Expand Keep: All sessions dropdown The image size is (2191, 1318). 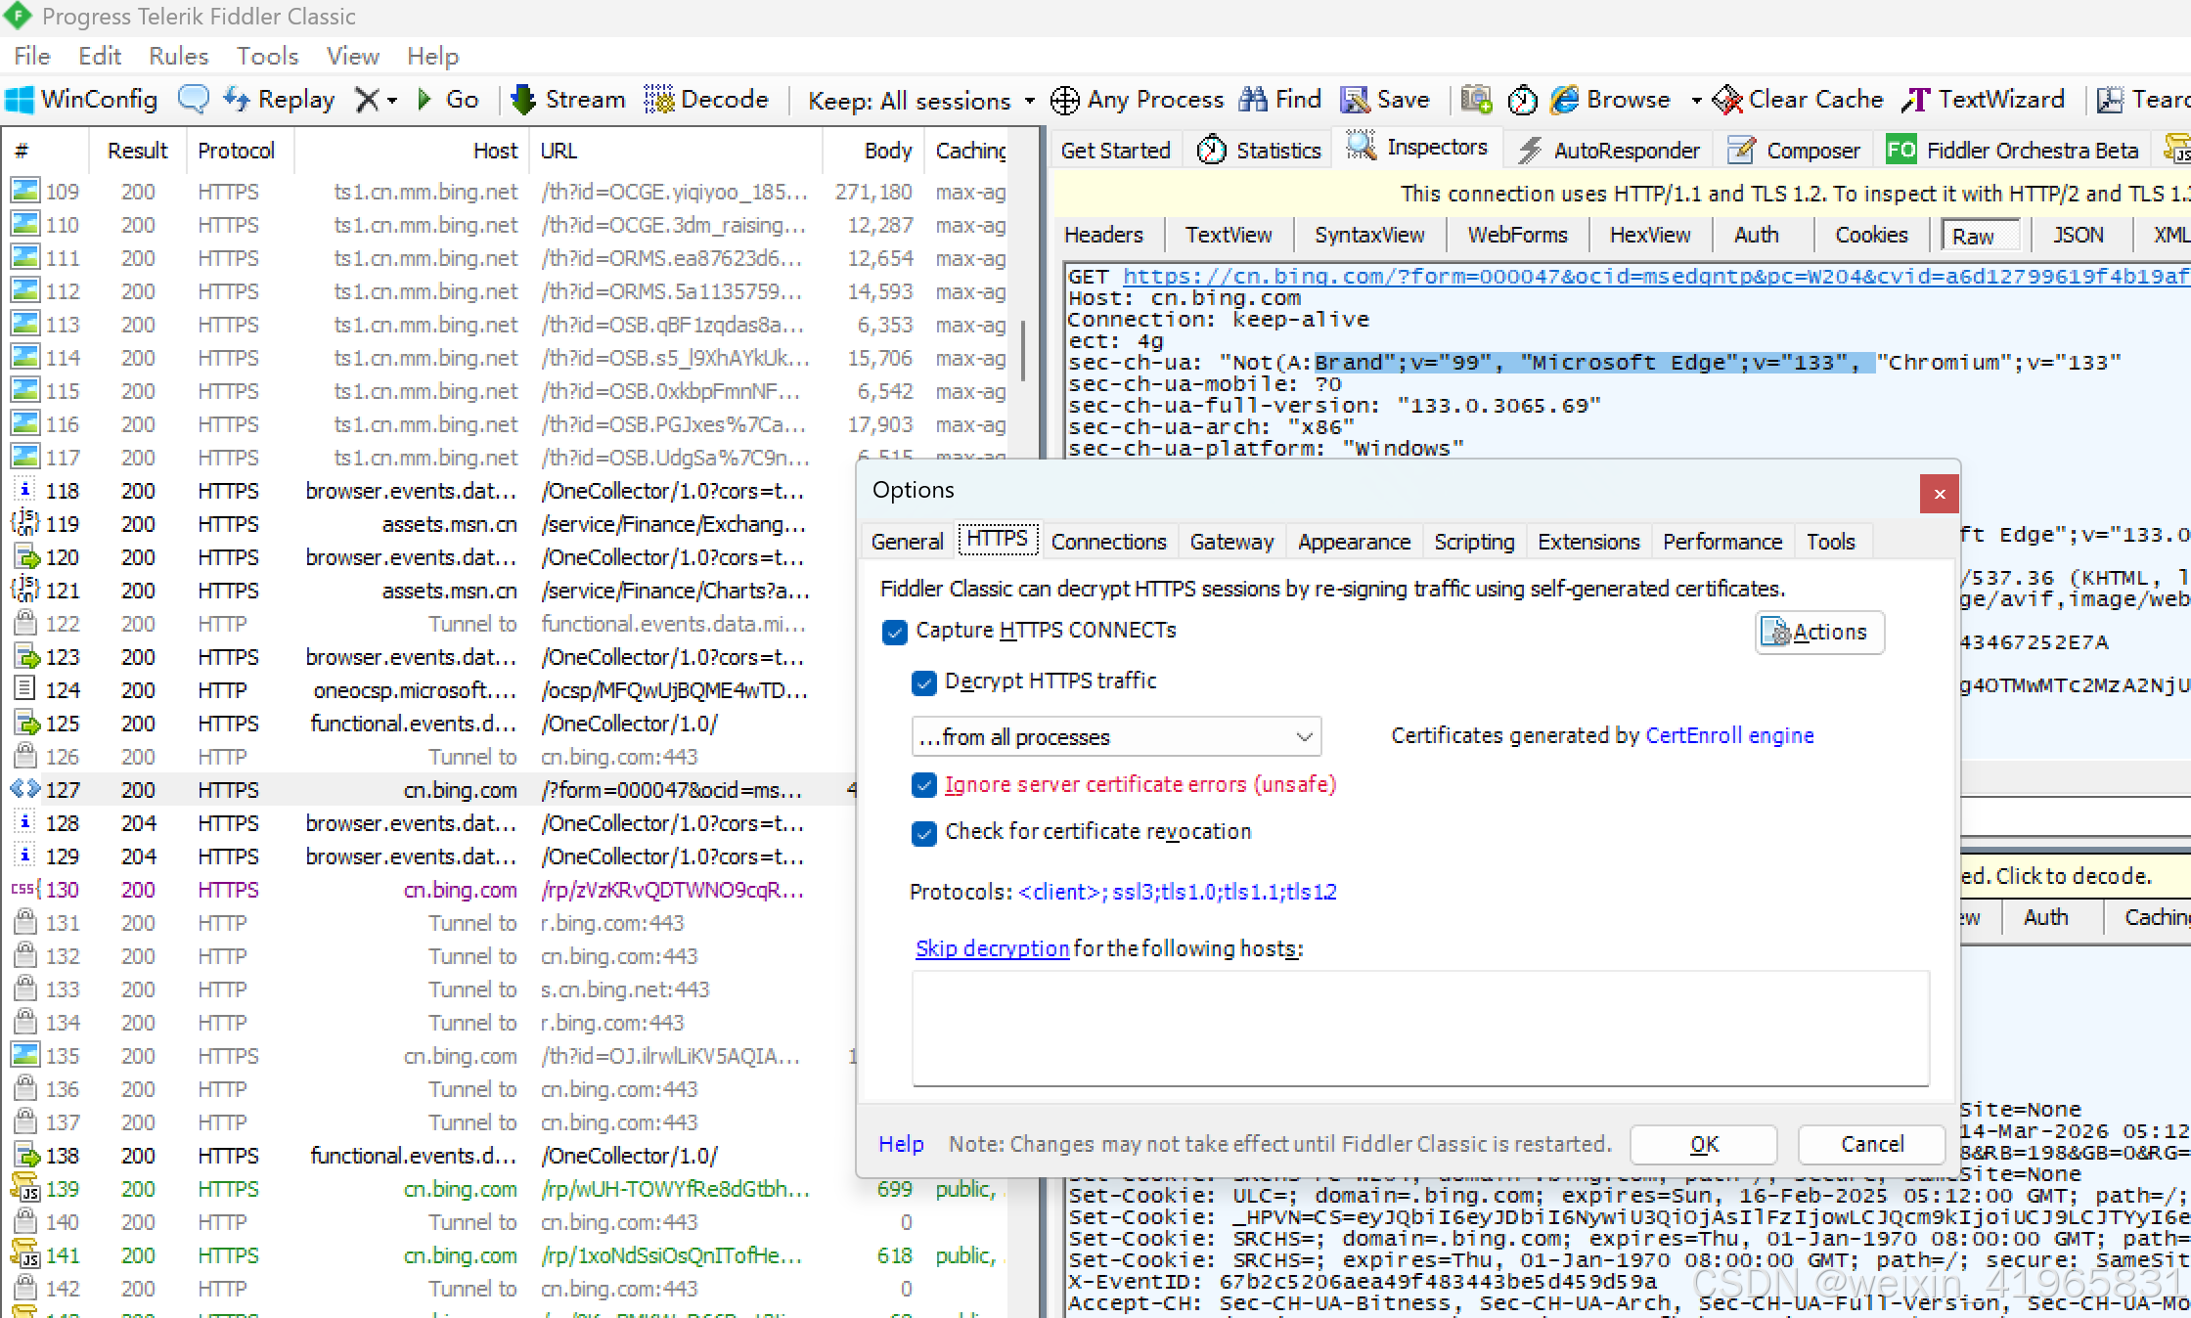click(1029, 101)
